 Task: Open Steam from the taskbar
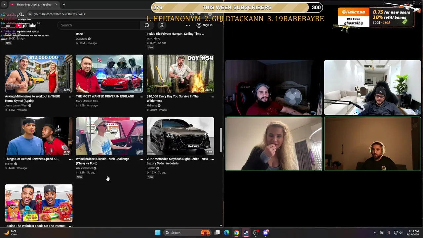(x=246, y=233)
